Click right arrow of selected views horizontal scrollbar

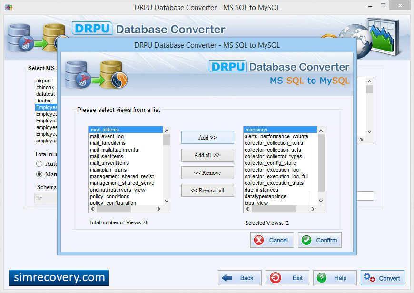313,209
